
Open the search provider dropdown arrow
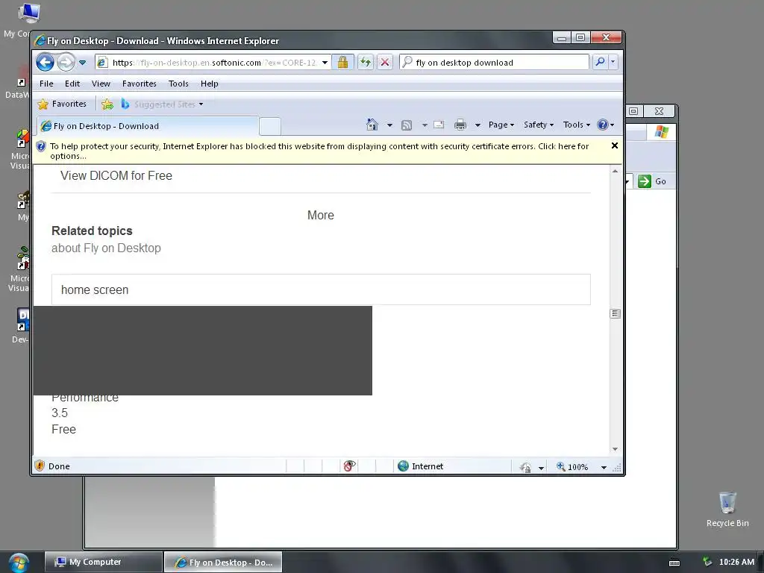pyautogui.click(x=613, y=62)
